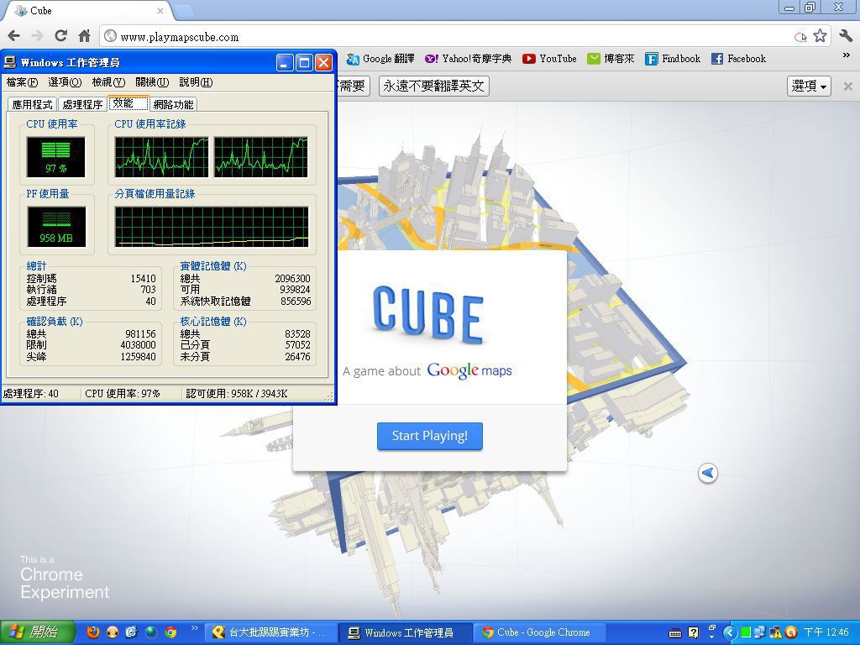This screenshot has width=860, height=645.
Task: Expand hidden system tray icons arrow
Action: [729, 632]
